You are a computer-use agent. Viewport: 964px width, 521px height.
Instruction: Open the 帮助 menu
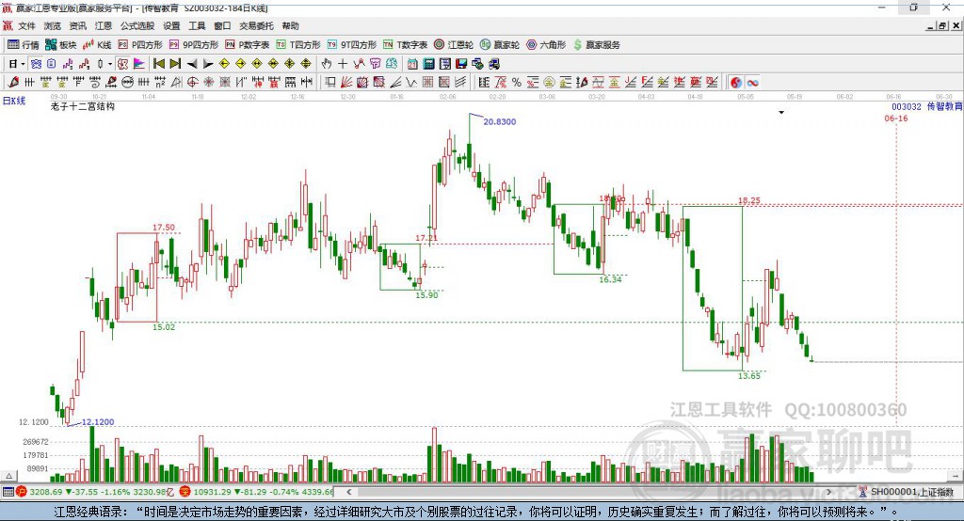point(290,25)
